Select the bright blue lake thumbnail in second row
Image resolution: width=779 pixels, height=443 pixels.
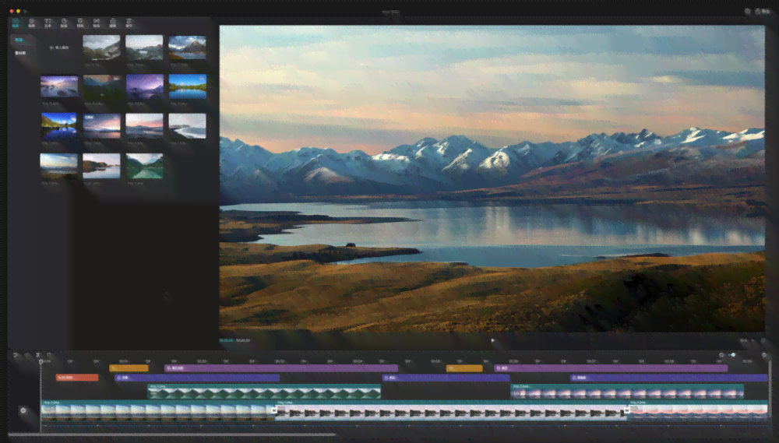(187, 87)
